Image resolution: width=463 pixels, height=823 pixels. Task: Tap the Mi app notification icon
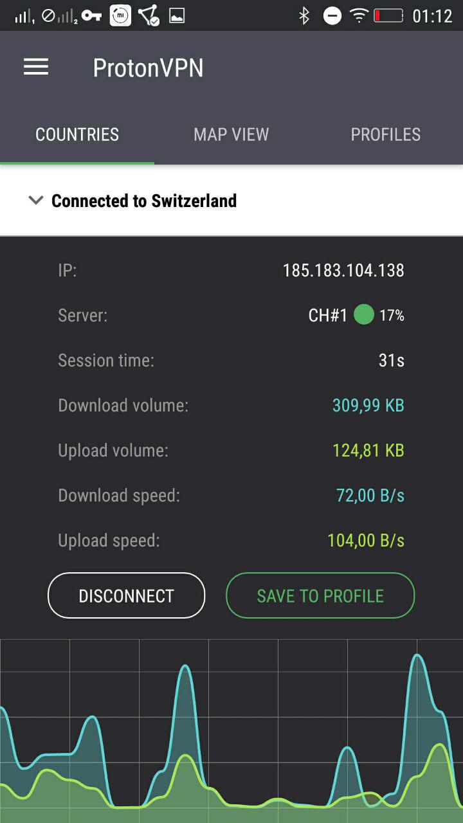point(120,16)
